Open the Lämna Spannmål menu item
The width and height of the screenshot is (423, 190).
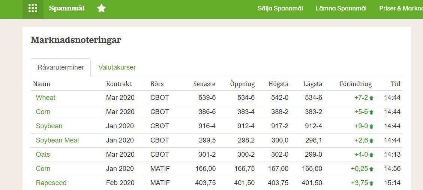coord(341,8)
